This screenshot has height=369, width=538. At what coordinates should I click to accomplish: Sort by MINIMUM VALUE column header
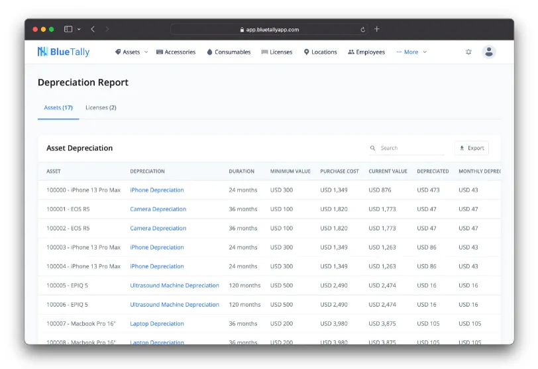click(x=290, y=171)
